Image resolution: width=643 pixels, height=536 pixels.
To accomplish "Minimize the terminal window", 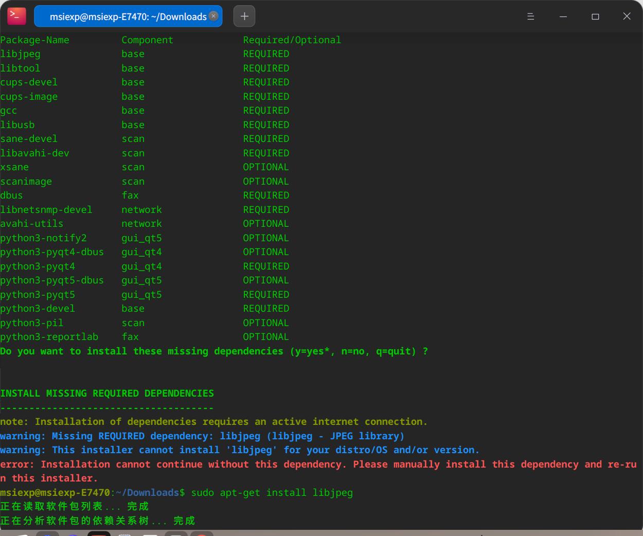I will pos(563,16).
